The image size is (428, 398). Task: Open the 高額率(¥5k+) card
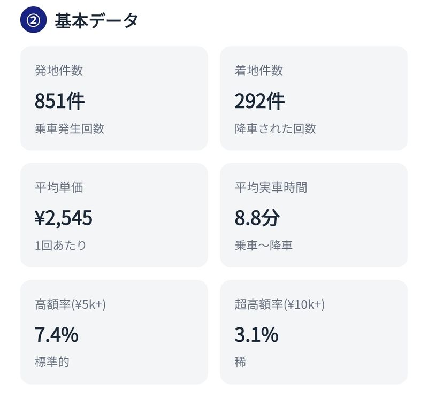(x=114, y=332)
